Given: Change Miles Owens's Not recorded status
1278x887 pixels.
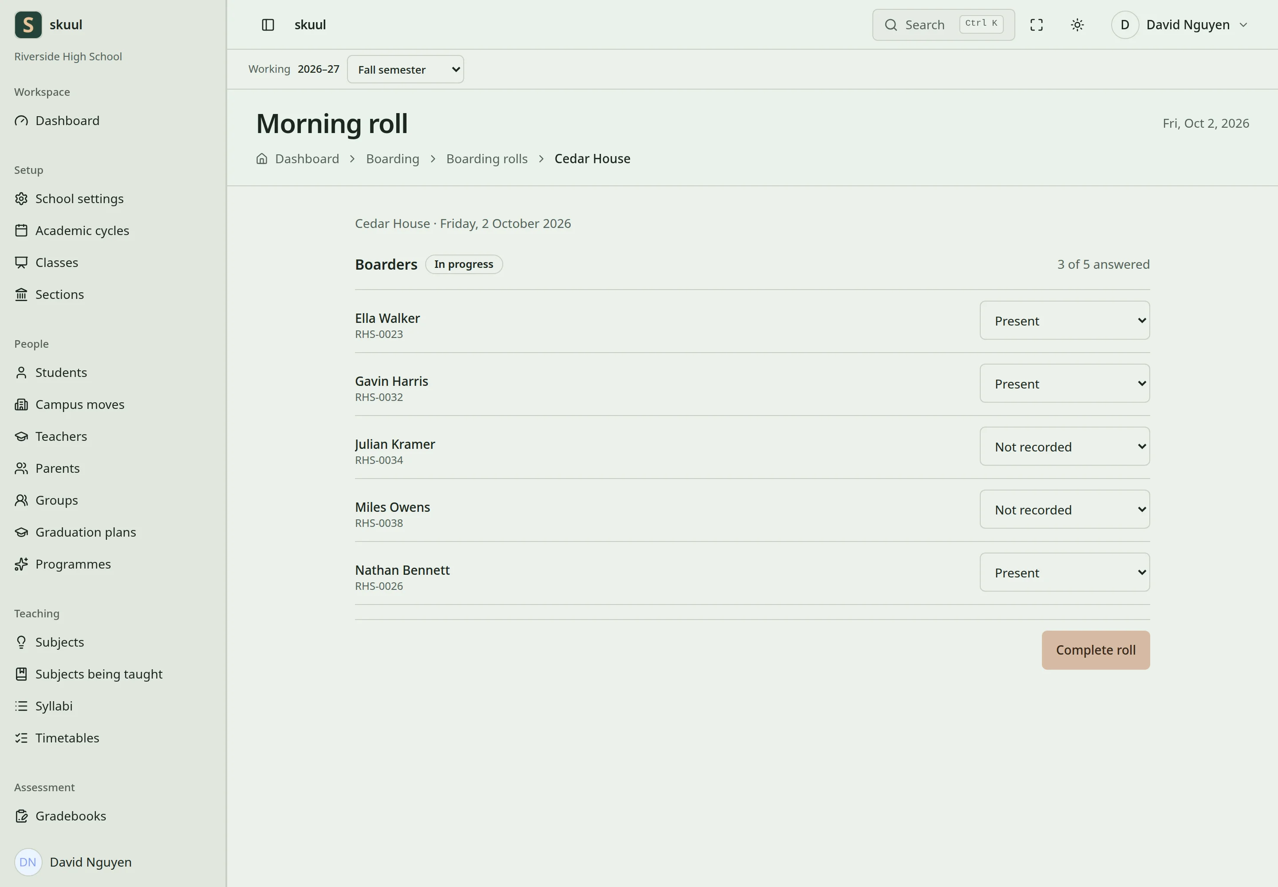Looking at the screenshot, I should click(1065, 509).
